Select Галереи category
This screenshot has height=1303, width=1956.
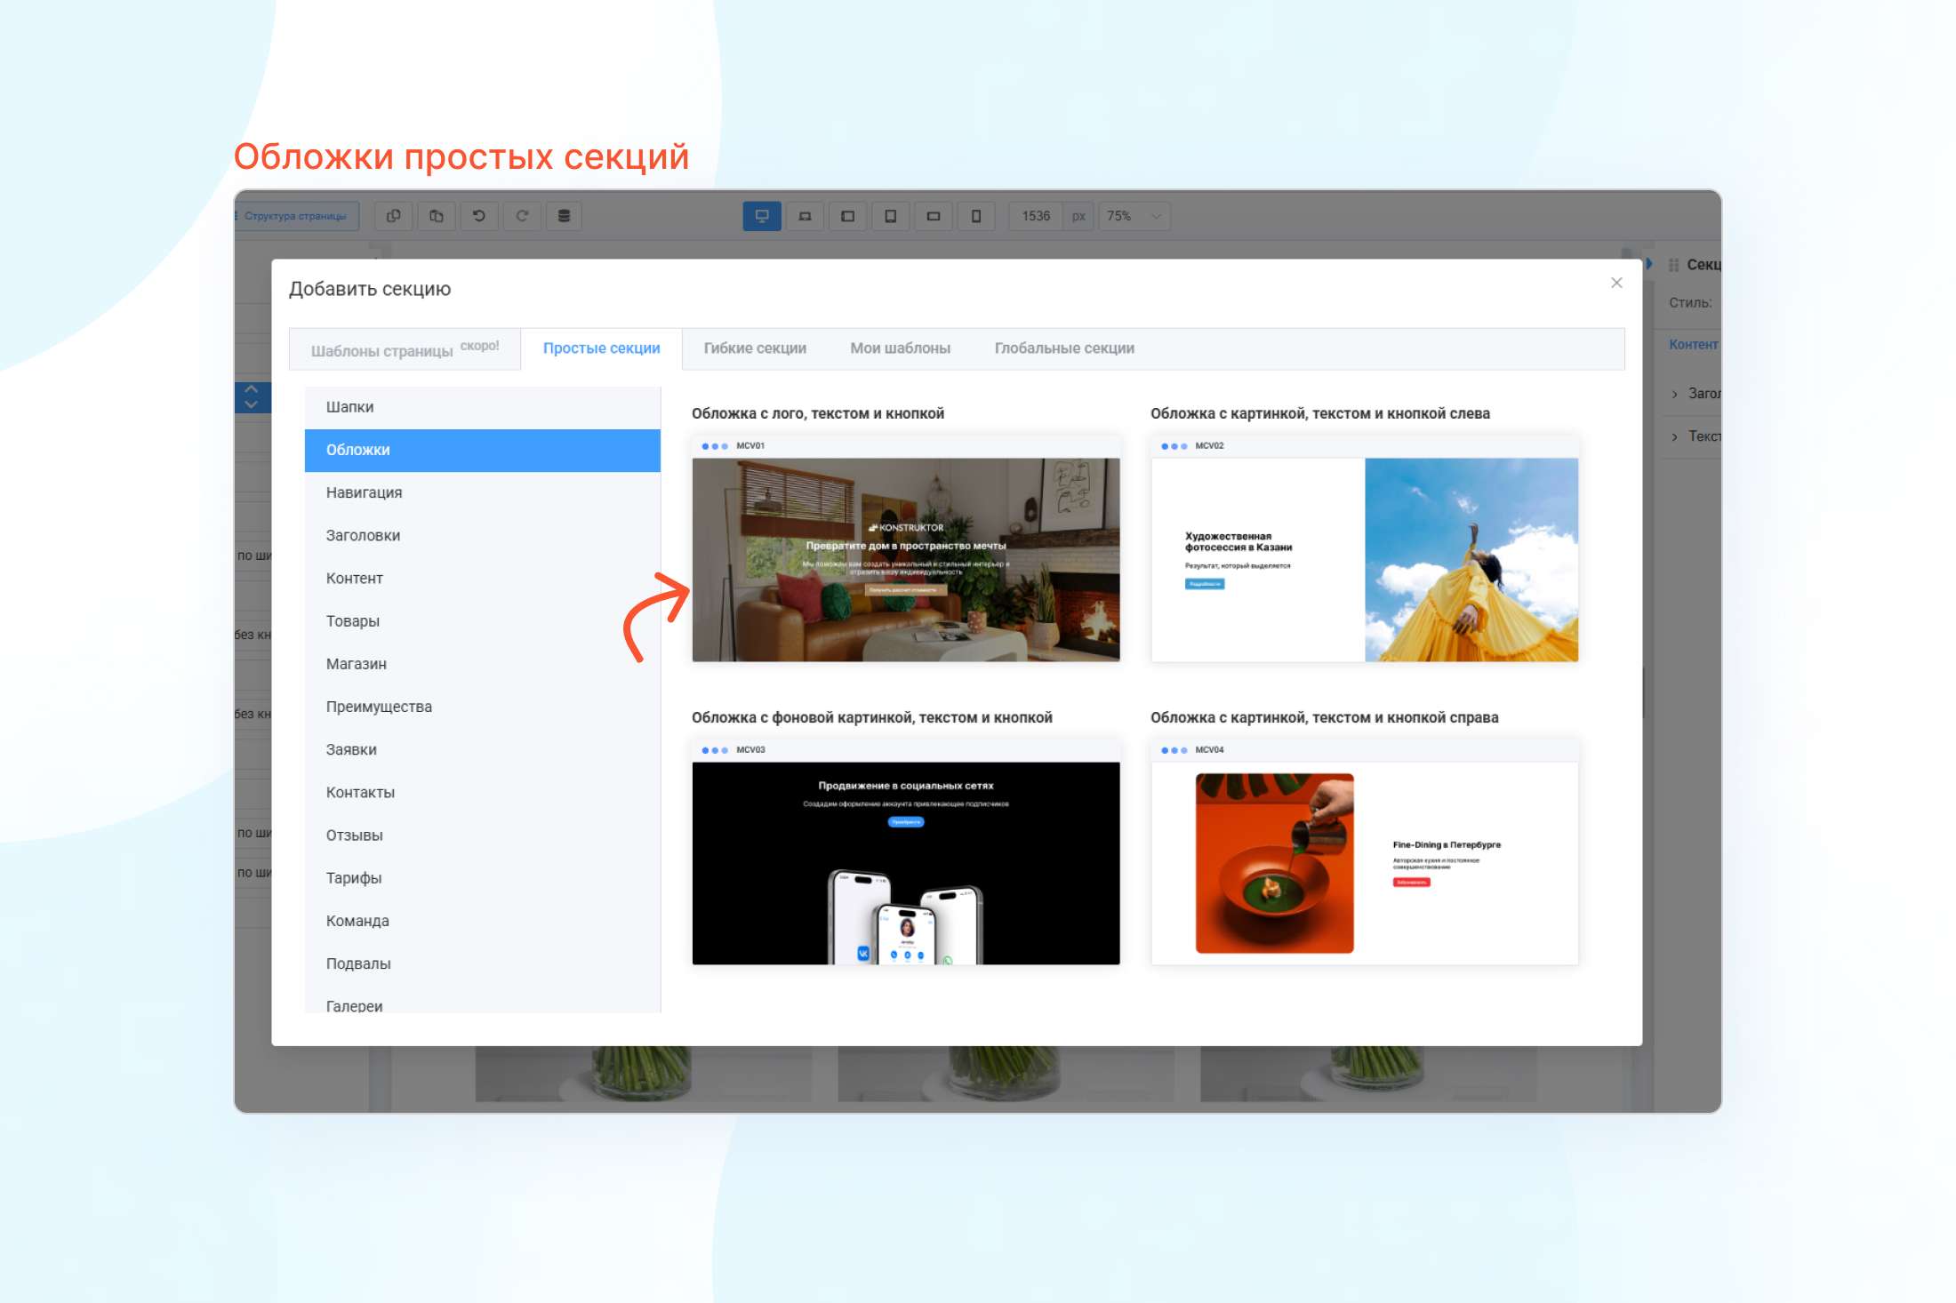tap(482, 1002)
